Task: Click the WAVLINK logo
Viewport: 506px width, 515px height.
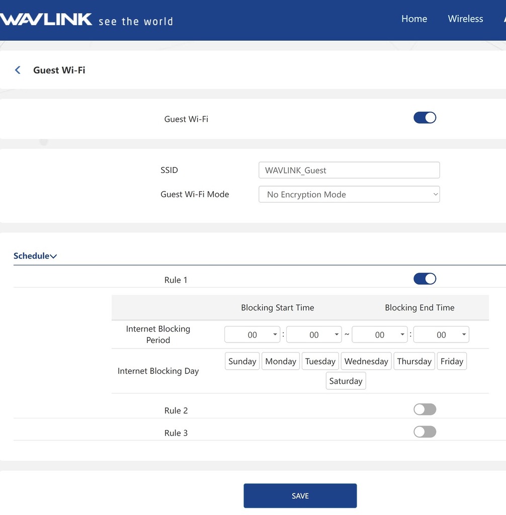Action: tap(46, 20)
